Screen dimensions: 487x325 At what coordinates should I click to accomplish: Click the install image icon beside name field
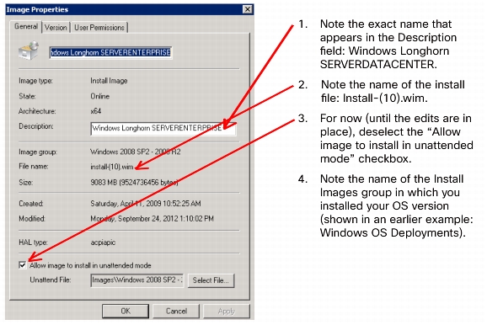point(29,51)
